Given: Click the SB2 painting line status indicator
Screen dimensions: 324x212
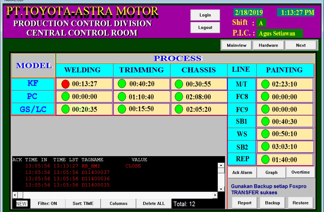Looking at the screenshot, I should point(265,147).
